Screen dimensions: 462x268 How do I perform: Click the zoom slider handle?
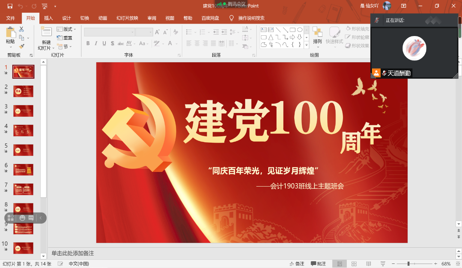click(408, 264)
